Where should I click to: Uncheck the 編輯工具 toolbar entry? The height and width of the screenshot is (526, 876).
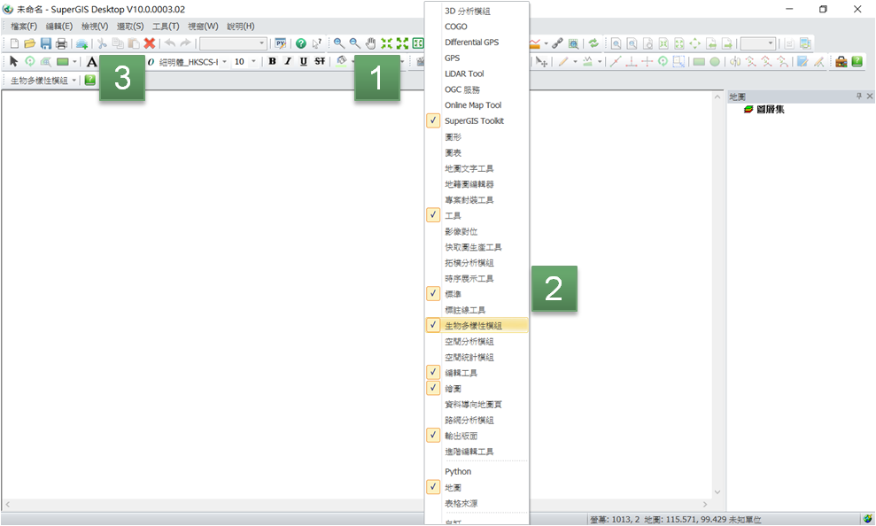[461, 373]
